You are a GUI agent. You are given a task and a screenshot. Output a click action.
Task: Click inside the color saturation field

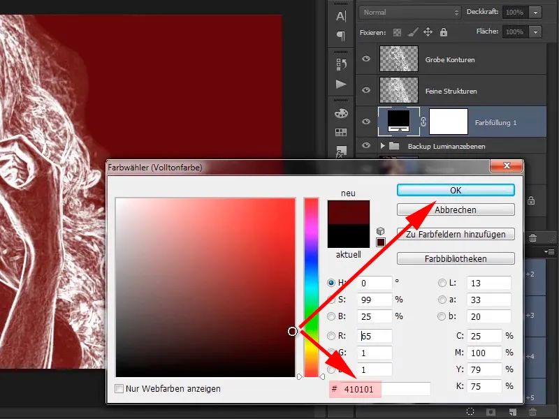point(205,287)
